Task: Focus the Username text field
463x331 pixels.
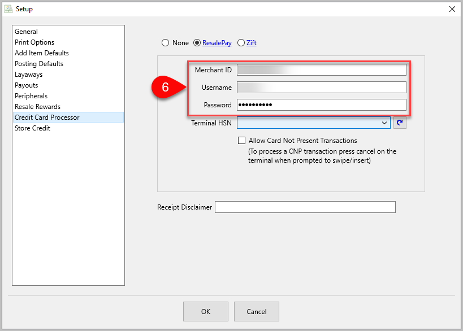Action: [x=322, y=88]
